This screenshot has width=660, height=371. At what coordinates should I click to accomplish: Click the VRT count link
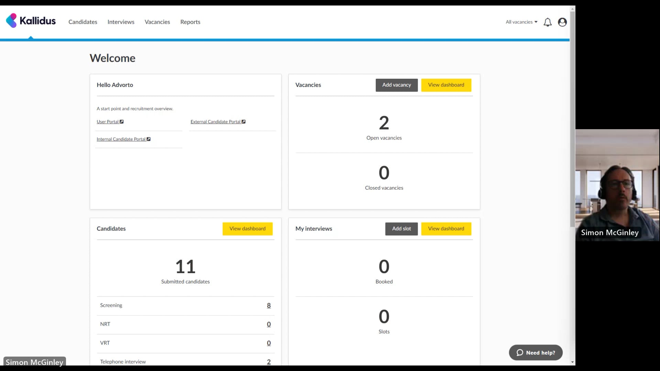click(269, 343)
